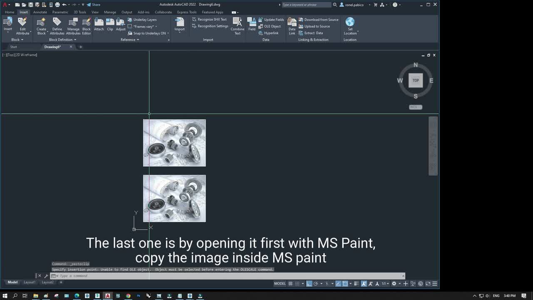Click the Combine Text icon
This screenshot has width=533, height=300.
237,26
